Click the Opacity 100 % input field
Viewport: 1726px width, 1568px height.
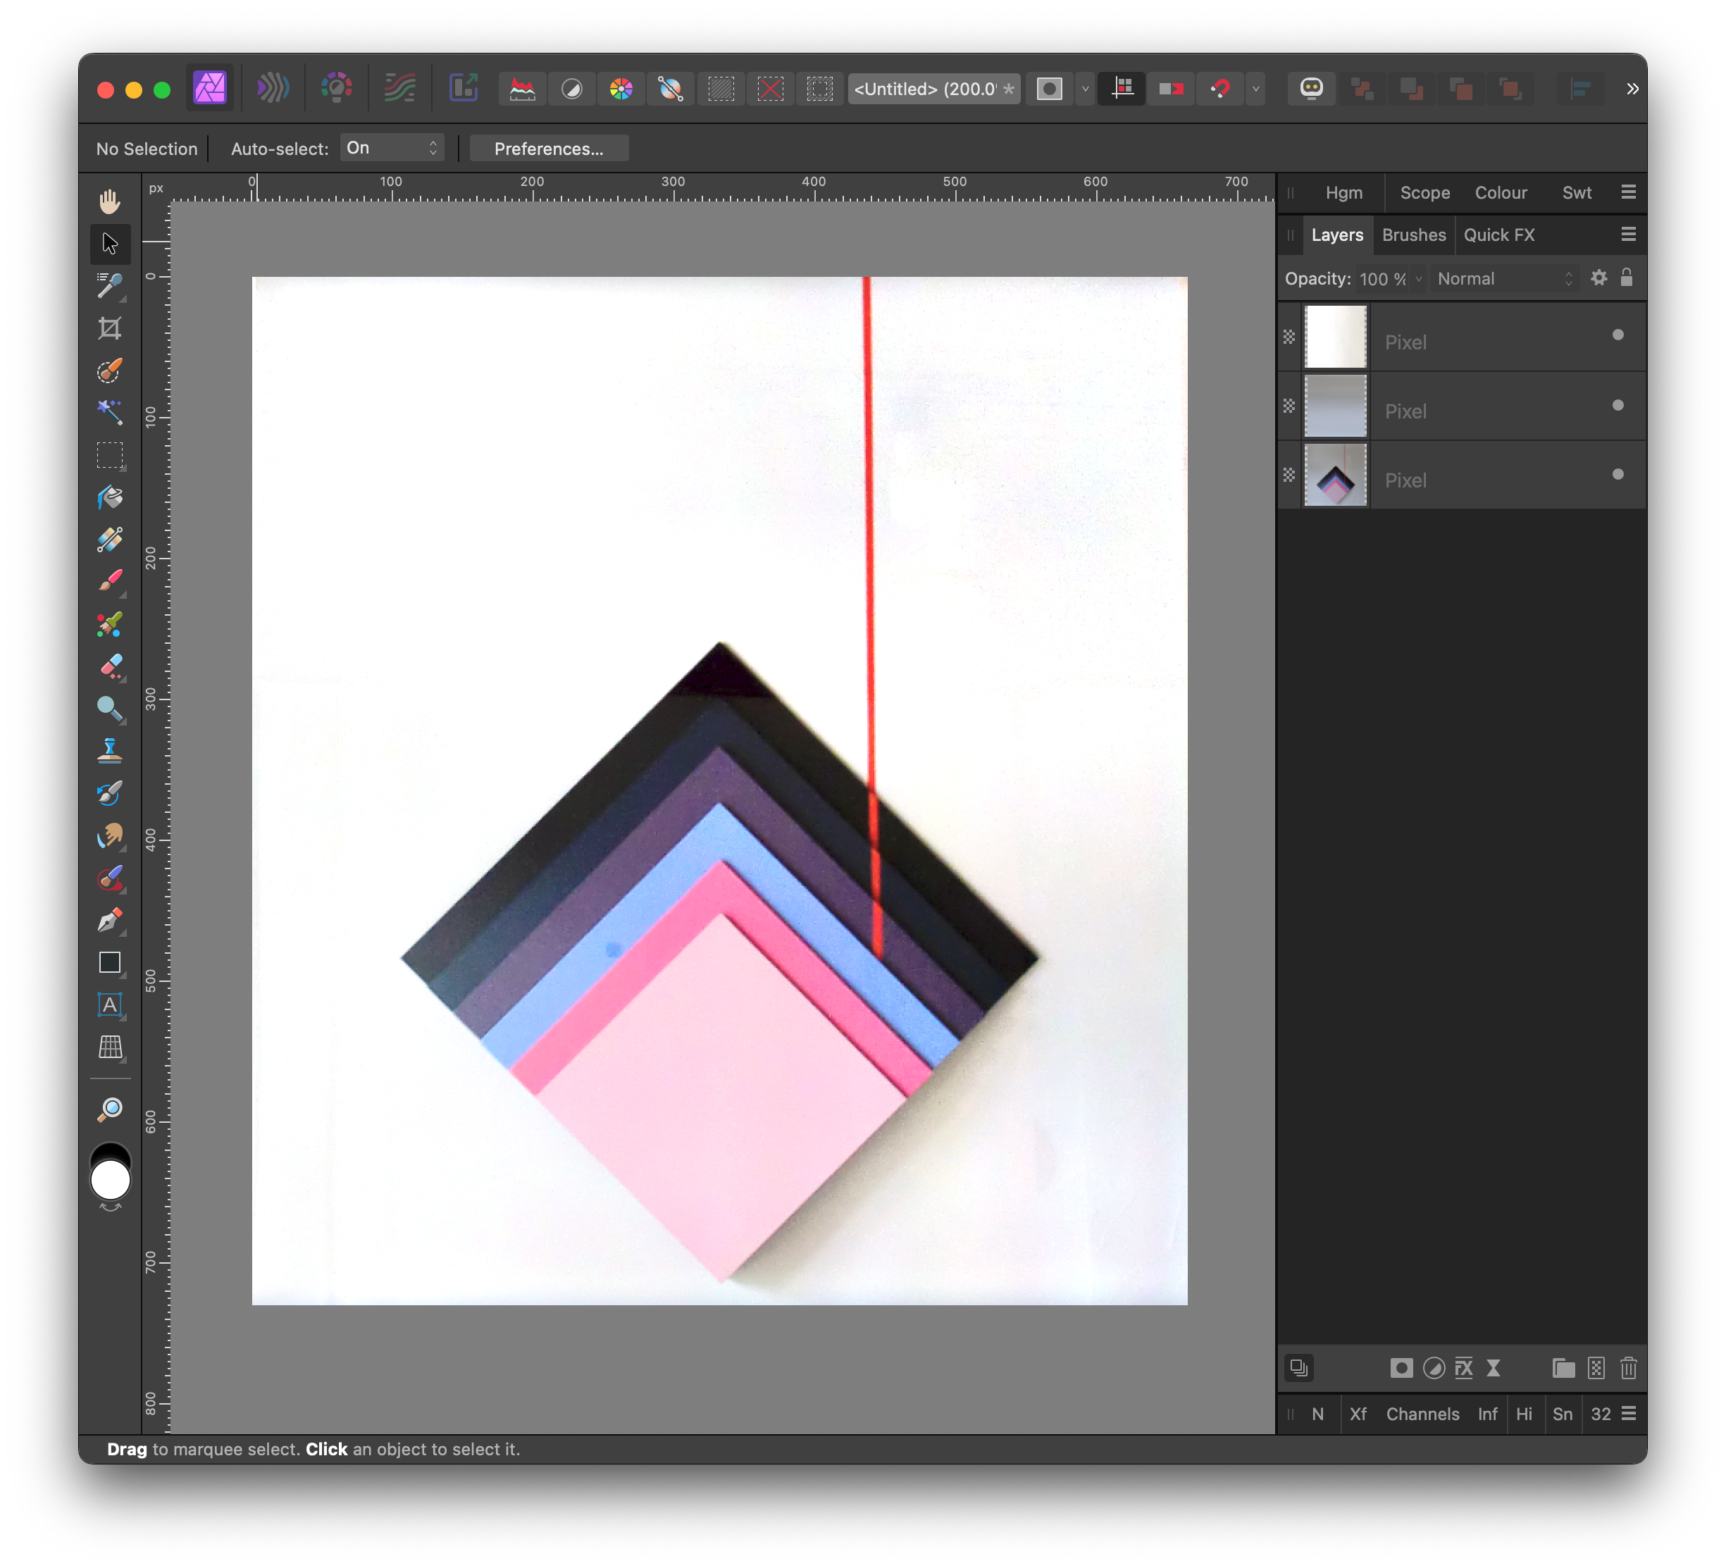pos(1382,279)
